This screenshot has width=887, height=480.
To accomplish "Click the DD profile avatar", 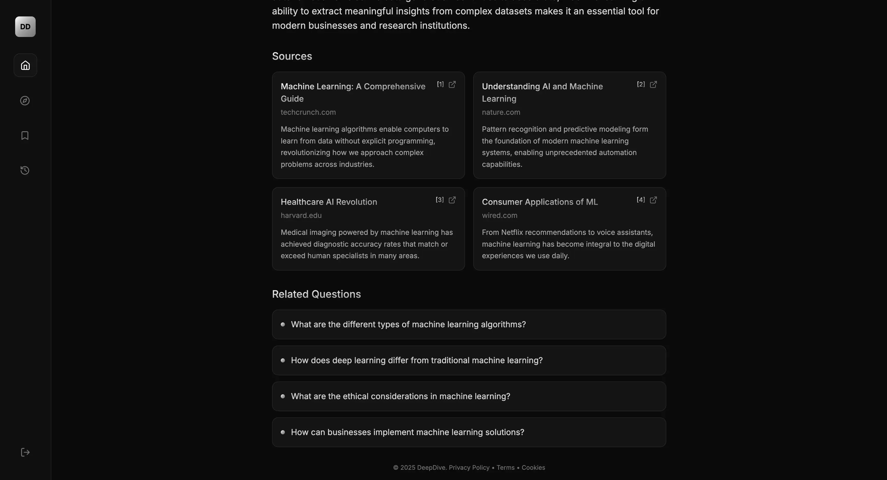I will coord(25,27).
